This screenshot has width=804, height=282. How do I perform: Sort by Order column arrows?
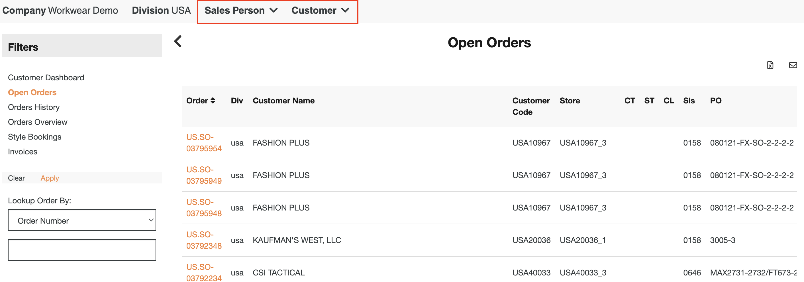coord(213,101)
